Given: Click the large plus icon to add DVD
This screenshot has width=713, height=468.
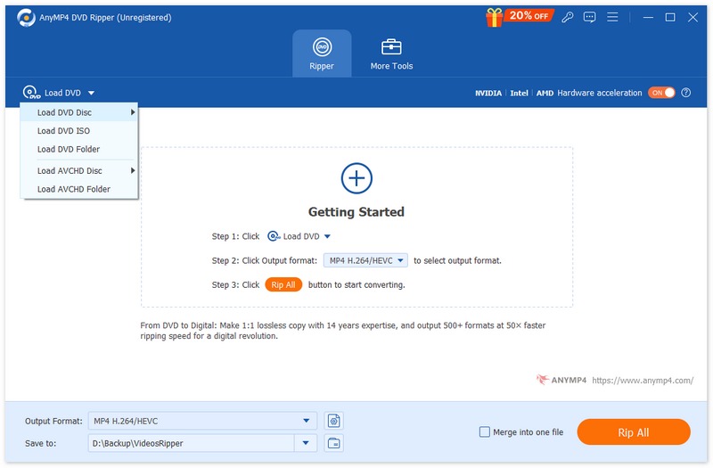Looking at the screenshot, I should (356, 178).
